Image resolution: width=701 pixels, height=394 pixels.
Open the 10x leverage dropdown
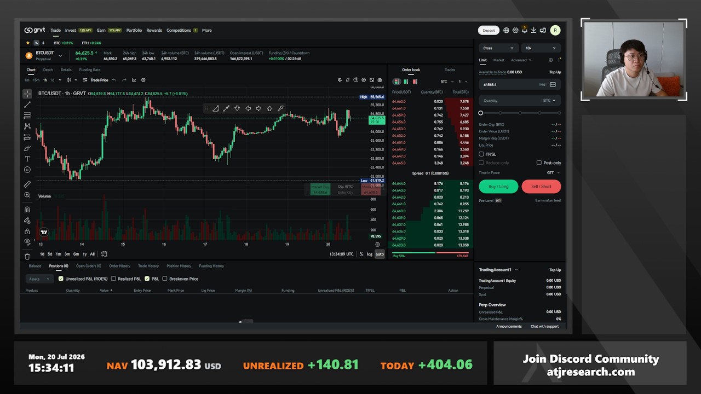pyautogui.click(x=541, y=48)
